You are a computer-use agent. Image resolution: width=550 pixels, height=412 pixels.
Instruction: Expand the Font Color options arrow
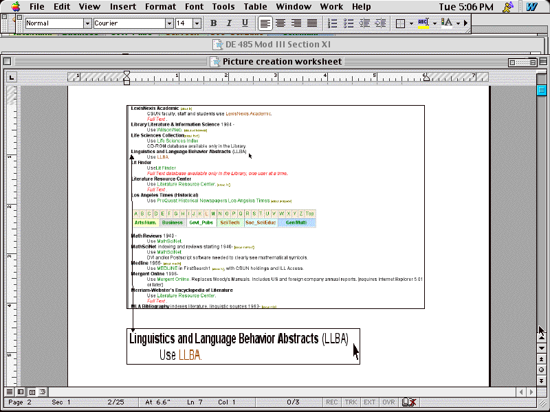[x=458, y=23]
